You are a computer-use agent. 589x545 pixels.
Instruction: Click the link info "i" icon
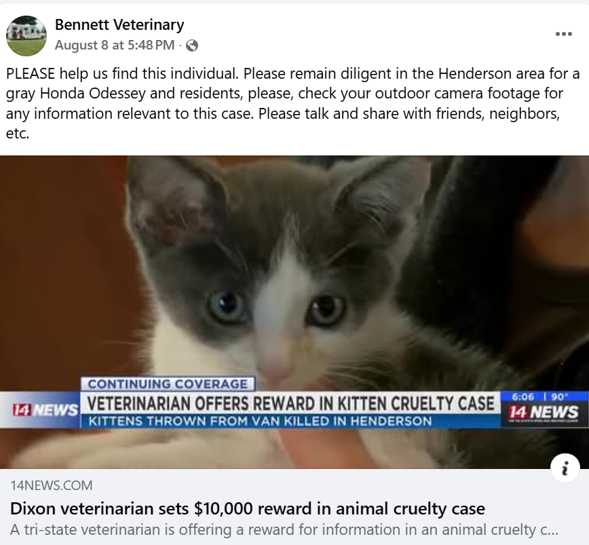pos(565,468)
